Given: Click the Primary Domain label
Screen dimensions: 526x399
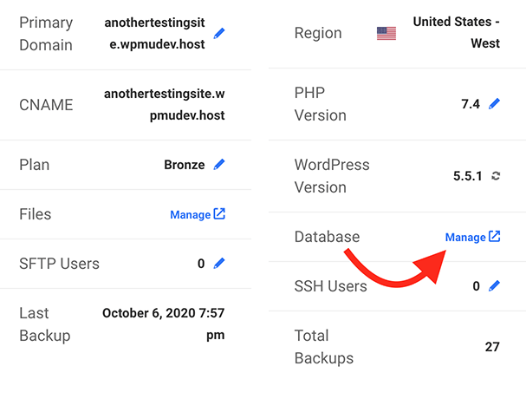Looking at the screenshot, I should pyautogui.click(x=46, y=34).
